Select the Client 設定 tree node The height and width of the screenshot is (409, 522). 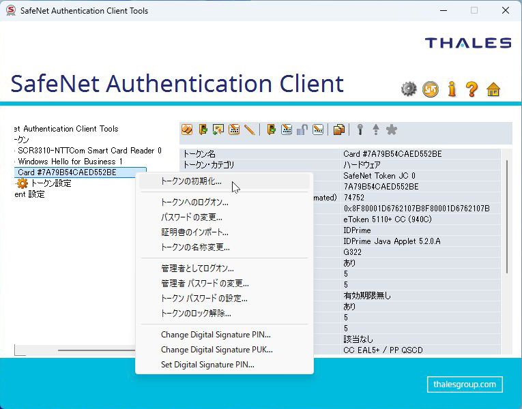[x=29, y=194]
